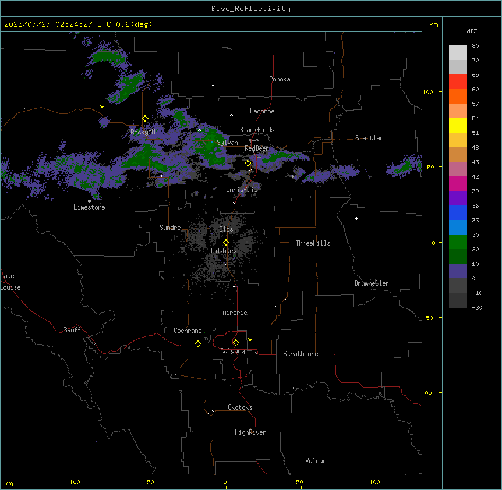
Task: Select the Innisfail label
Action: tap(242, 190)
